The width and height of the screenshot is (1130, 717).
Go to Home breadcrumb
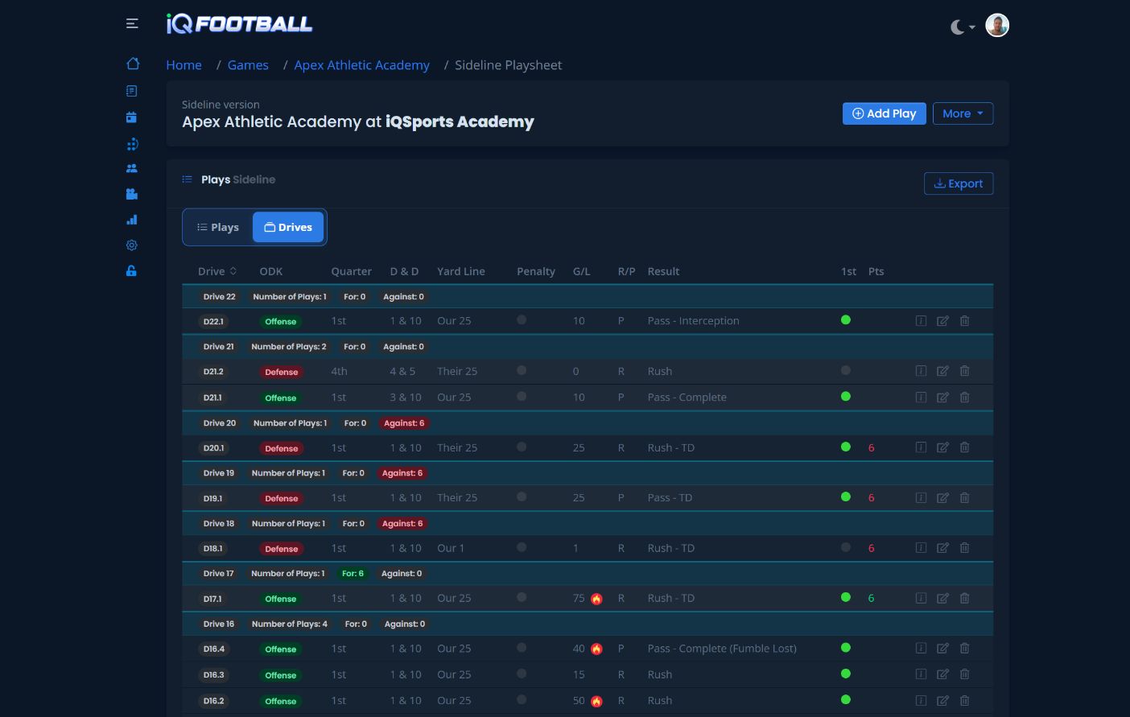tap(184, 65)
